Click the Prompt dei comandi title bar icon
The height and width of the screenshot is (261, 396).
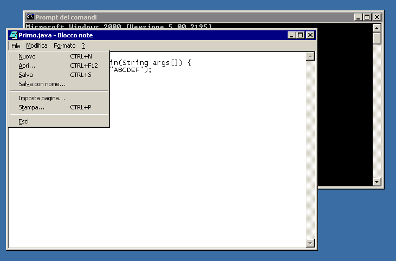(30, 17)
